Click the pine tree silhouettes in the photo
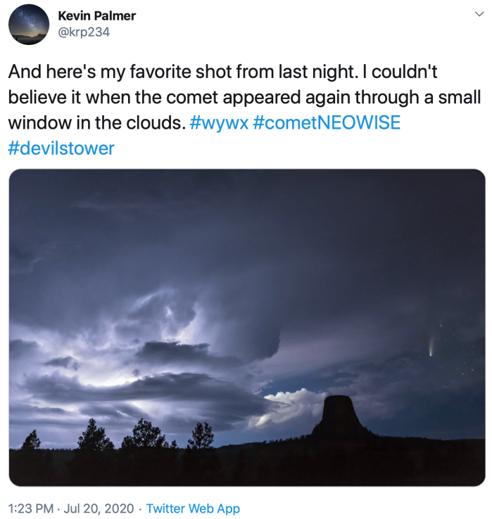The height and width of the screenshot is (519, 492). coord(95,436)
